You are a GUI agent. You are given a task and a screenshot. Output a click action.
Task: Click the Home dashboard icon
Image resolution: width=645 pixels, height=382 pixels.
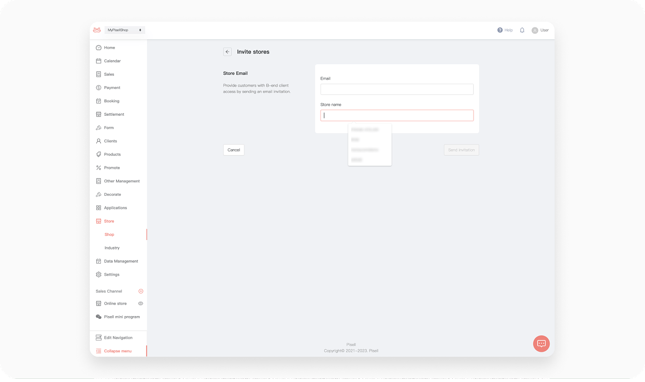pyautogui.click(x=99, y=47)
